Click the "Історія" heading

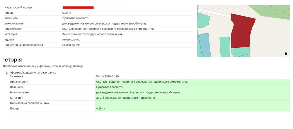(13, 60)
